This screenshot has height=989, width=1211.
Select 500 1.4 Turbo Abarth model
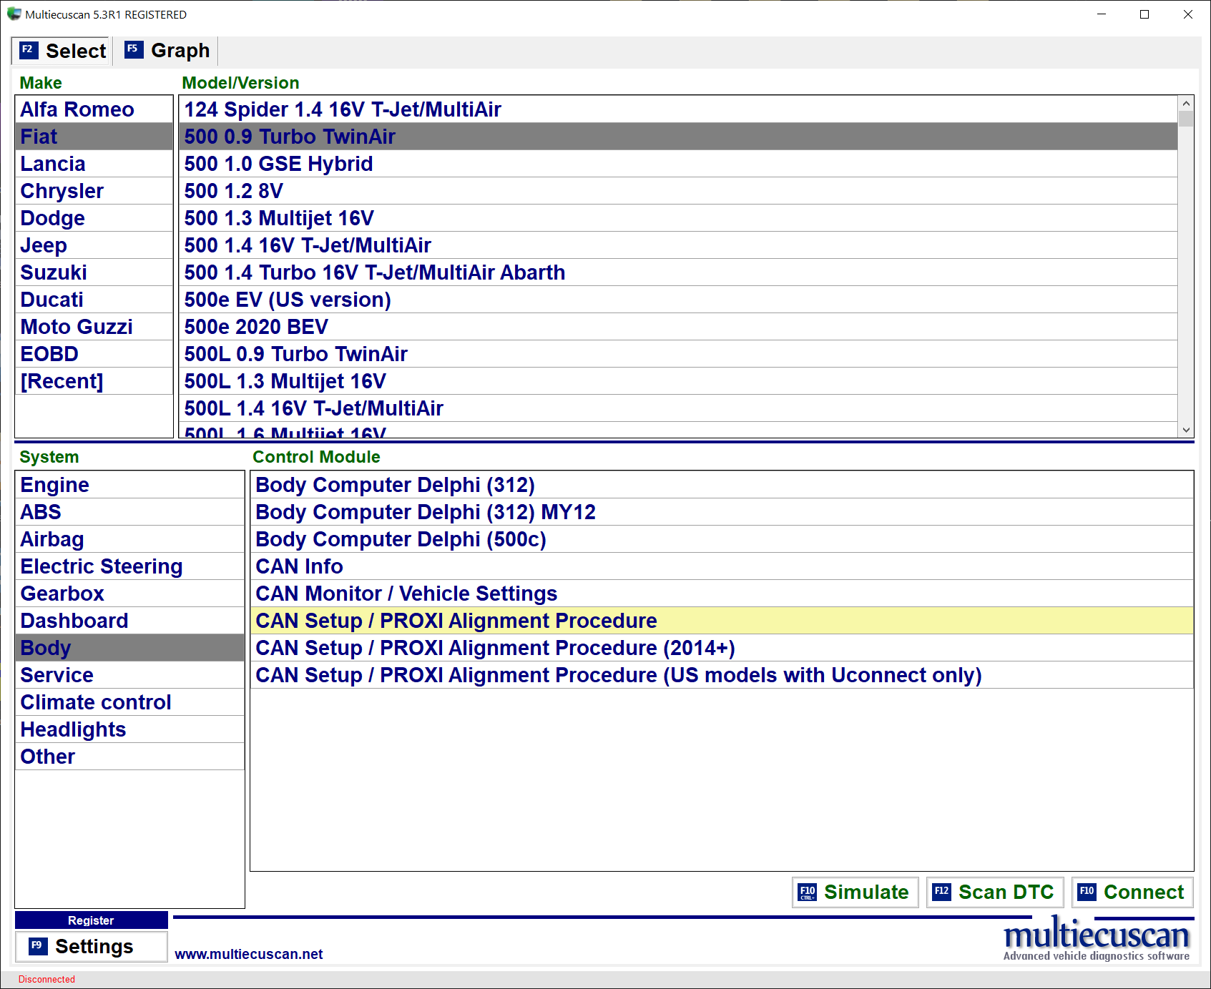coord(678,272)
